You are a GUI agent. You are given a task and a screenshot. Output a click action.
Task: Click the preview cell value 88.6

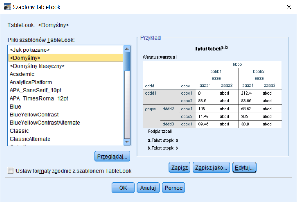tap(202, 101)
